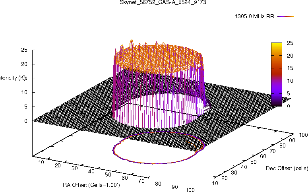Screen dimensions: 308x192
Task: Select the color bar tick label 5
Action: [289, 93]
